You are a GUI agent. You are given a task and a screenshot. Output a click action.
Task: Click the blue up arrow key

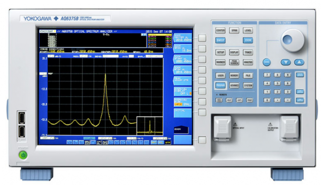click(299, 62)
